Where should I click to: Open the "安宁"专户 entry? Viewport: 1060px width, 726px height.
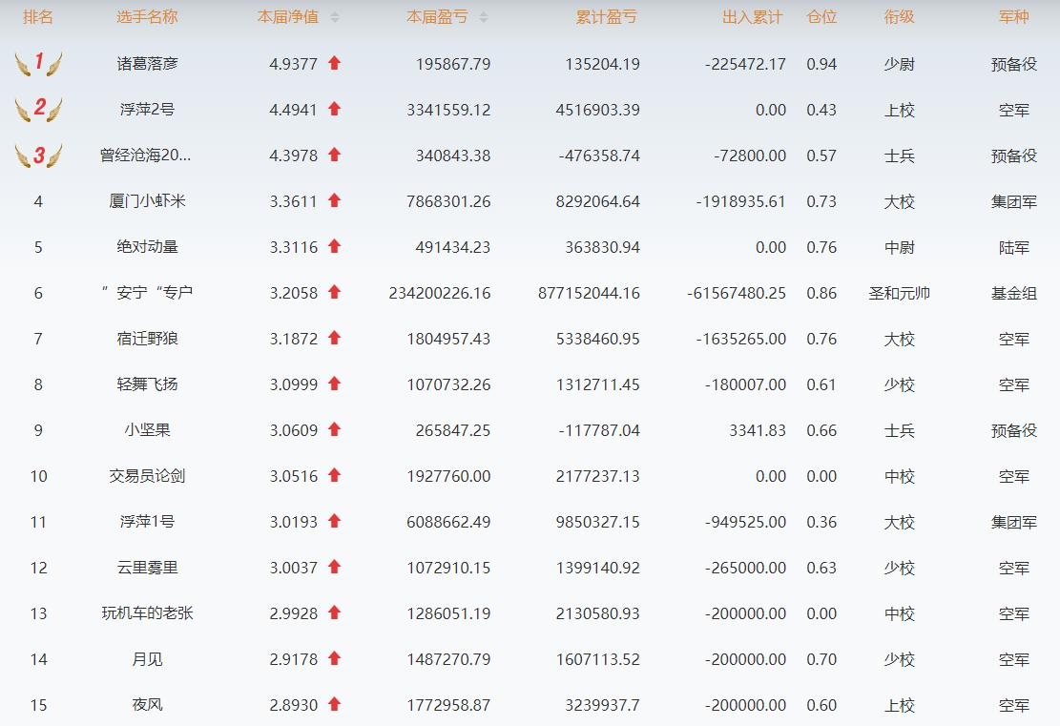(147, 293)
